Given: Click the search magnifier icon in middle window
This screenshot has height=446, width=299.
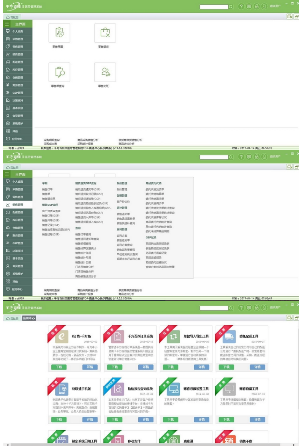Looking at the screenshot, I should coord(231,157).
